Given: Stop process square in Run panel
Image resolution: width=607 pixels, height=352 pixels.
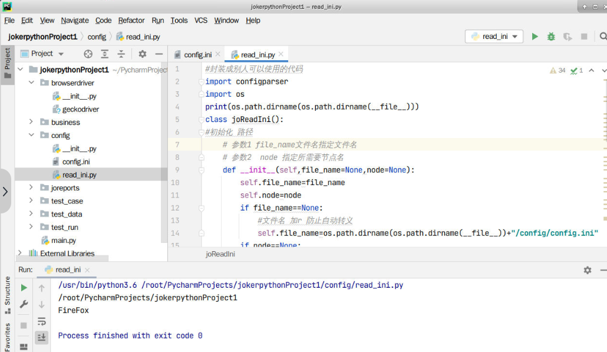Looking at the screenshot, I should tap(24, 325).
